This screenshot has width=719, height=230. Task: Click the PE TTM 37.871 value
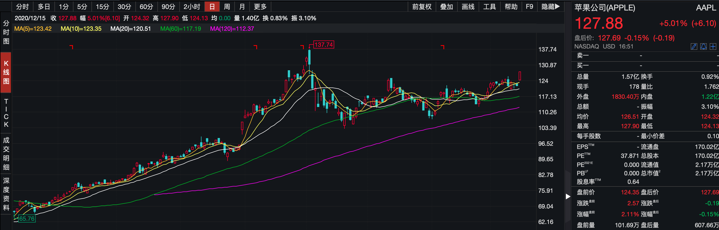click(630, 156)
